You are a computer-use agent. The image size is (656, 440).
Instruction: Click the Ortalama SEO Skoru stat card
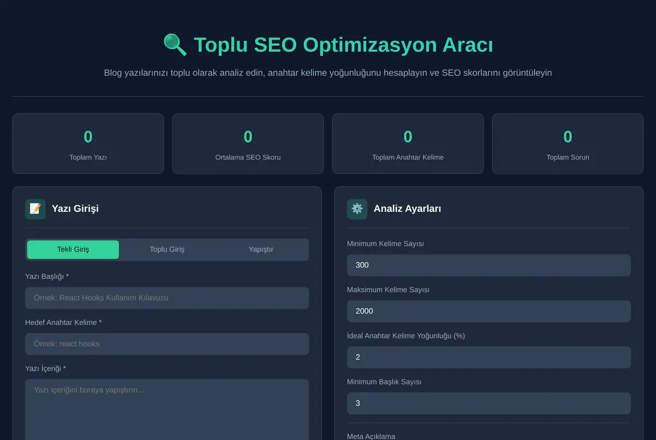coord(248,144)
